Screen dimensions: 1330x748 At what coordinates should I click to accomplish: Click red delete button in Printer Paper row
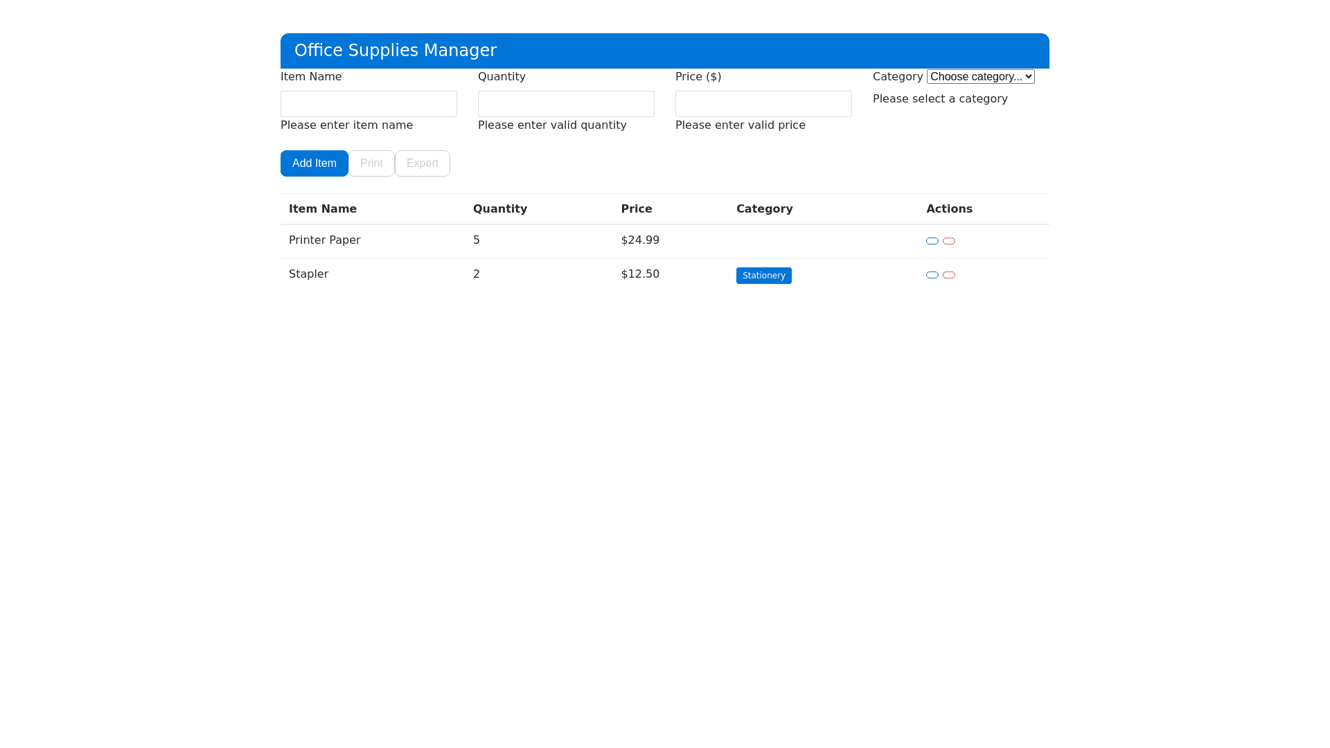[x=949, y=241]
